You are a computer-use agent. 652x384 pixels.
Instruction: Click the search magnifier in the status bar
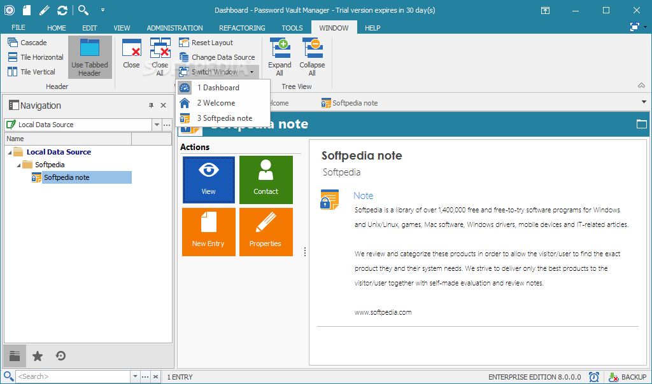8,376
